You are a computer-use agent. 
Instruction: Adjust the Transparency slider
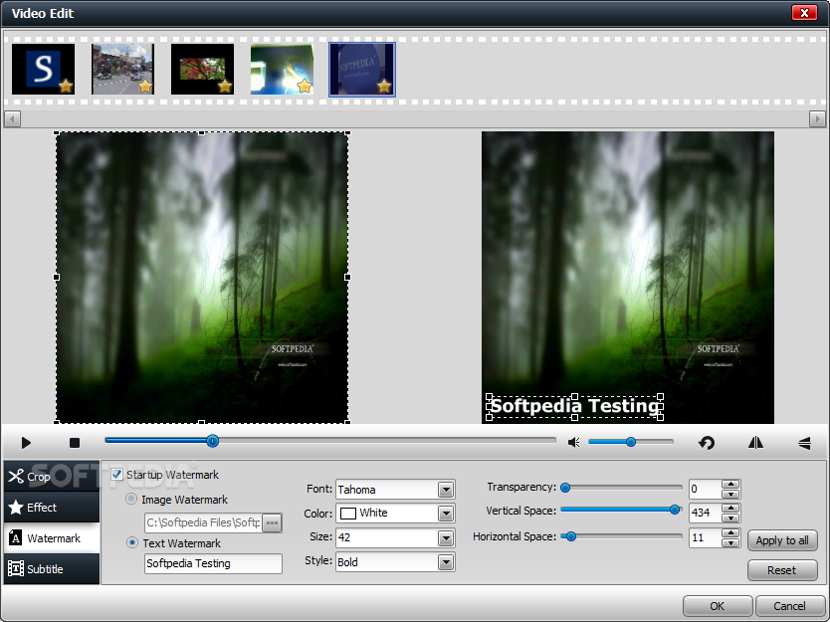(x=622, y=488)
